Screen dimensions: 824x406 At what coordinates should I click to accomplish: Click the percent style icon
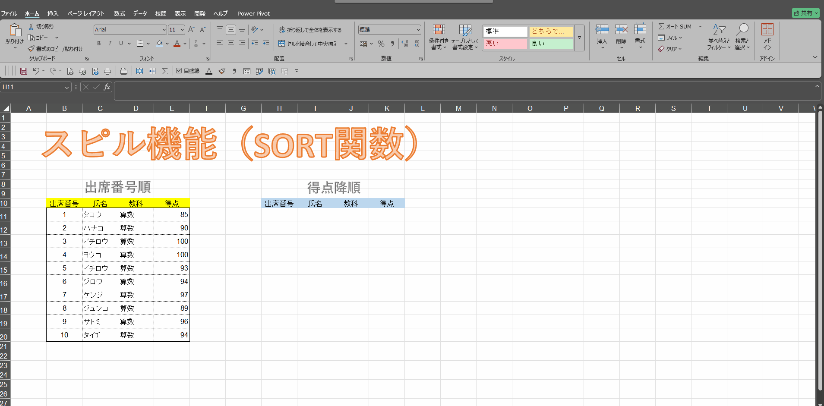381,44
